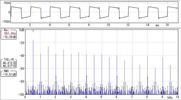Click the 46.6121% THD value
This screenshot has height=100, width=181.
coord(9,63)
